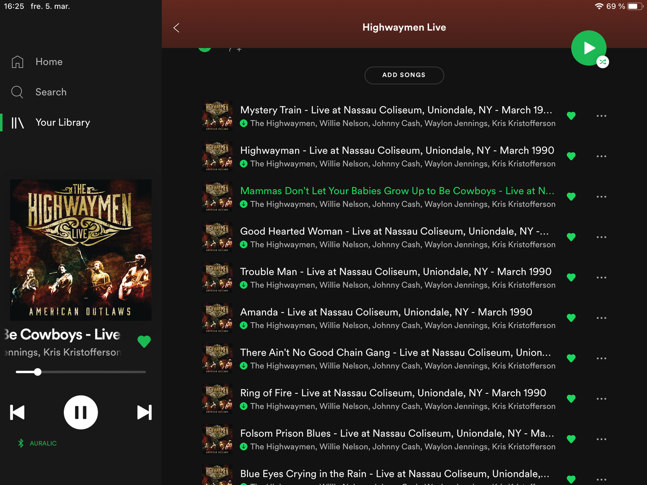Tap downloaded icon under Mystery Train
The height and width of the screenshot is (485, 647).
244,123
